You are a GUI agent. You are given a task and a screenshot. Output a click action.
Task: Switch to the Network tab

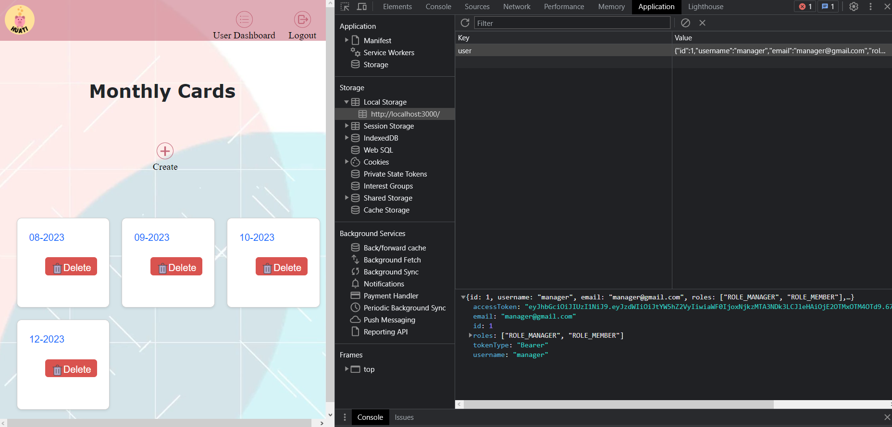517,7
